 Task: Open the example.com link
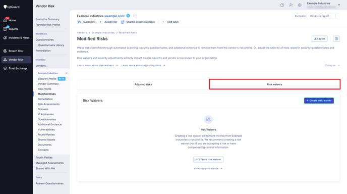114,16
